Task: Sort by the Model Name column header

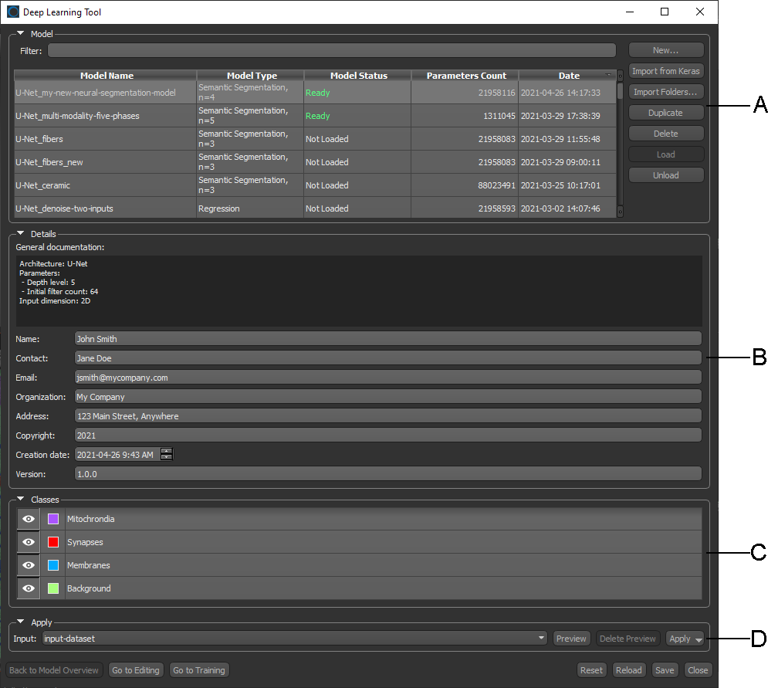Action: 107,76
